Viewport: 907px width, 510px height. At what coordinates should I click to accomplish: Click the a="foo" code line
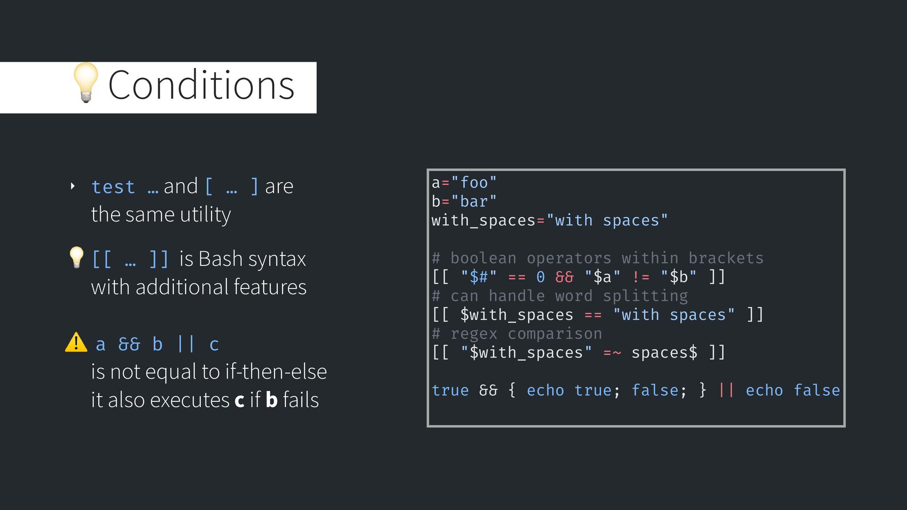464,183
